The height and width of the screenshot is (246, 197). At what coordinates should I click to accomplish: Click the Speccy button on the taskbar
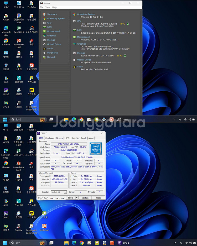click(123, 119)
